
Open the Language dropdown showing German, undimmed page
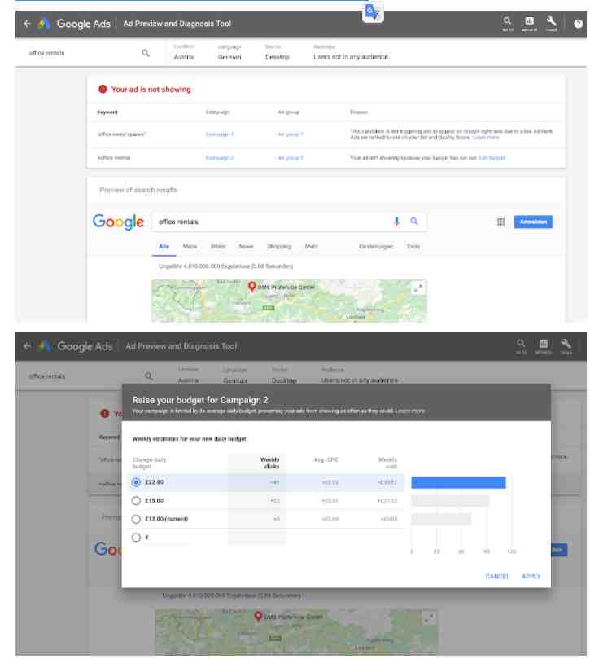pos(229,52)
